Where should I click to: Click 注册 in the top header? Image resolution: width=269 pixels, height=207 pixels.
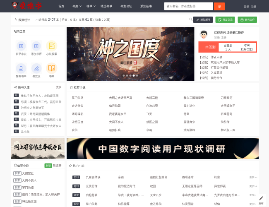(253, 7)
